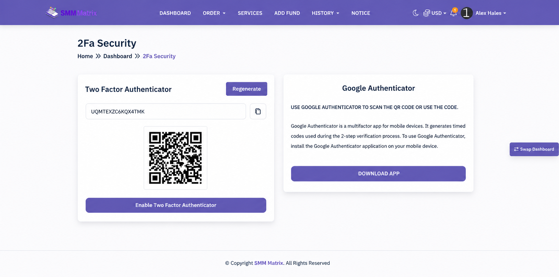Expand the HISTORY dropdown menu
Image resolution: width=559 pixels, height=277 pixels.
325,13
